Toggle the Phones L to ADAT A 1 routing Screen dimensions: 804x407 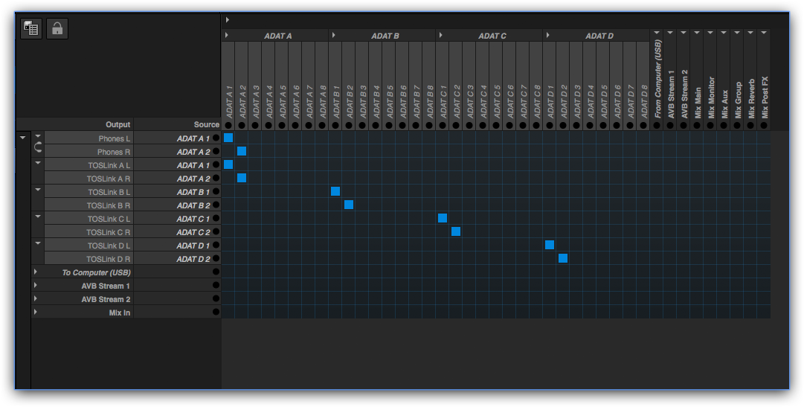pos(228,138)
